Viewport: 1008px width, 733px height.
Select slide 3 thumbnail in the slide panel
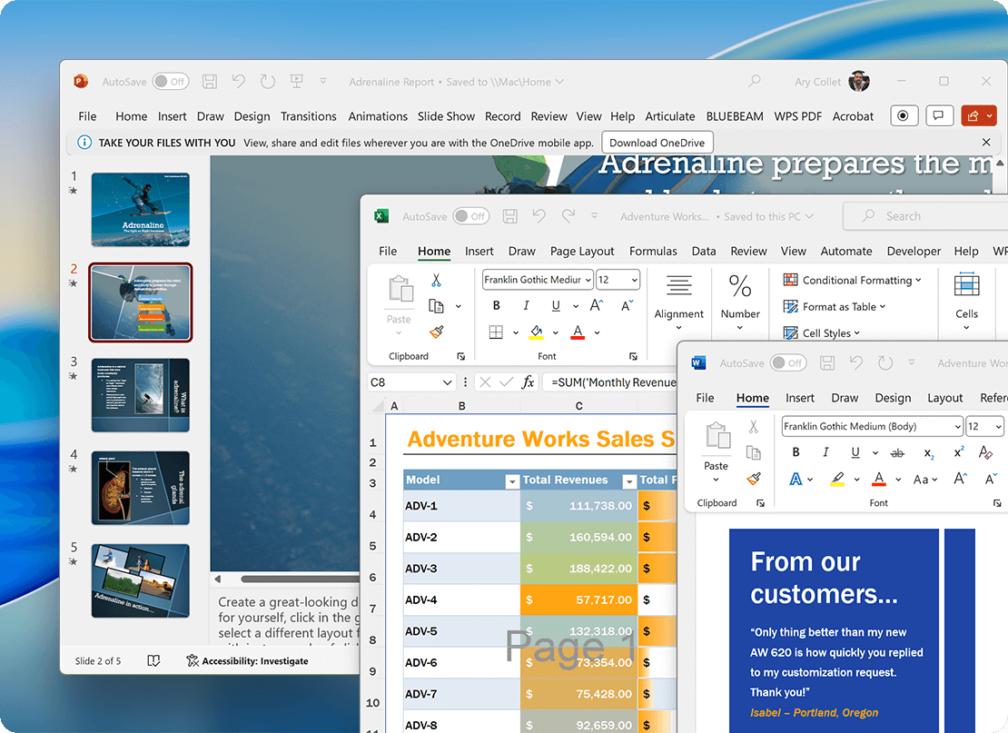141,395
